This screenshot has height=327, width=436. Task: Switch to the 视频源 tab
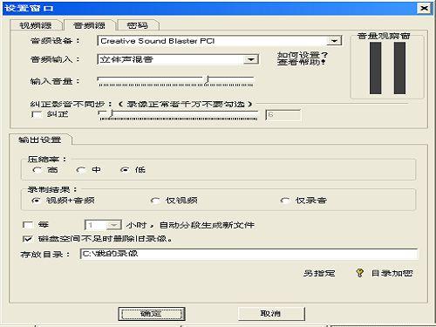click(x=36, y=25)
